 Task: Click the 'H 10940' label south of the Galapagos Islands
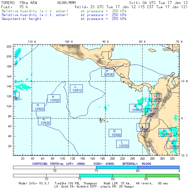point(115,133)
